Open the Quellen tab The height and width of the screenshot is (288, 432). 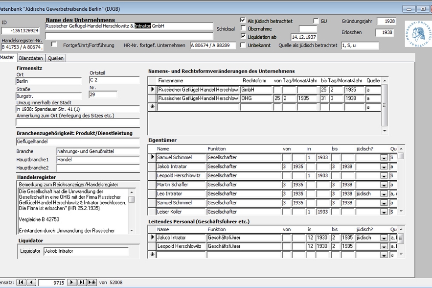click(55, 58)
